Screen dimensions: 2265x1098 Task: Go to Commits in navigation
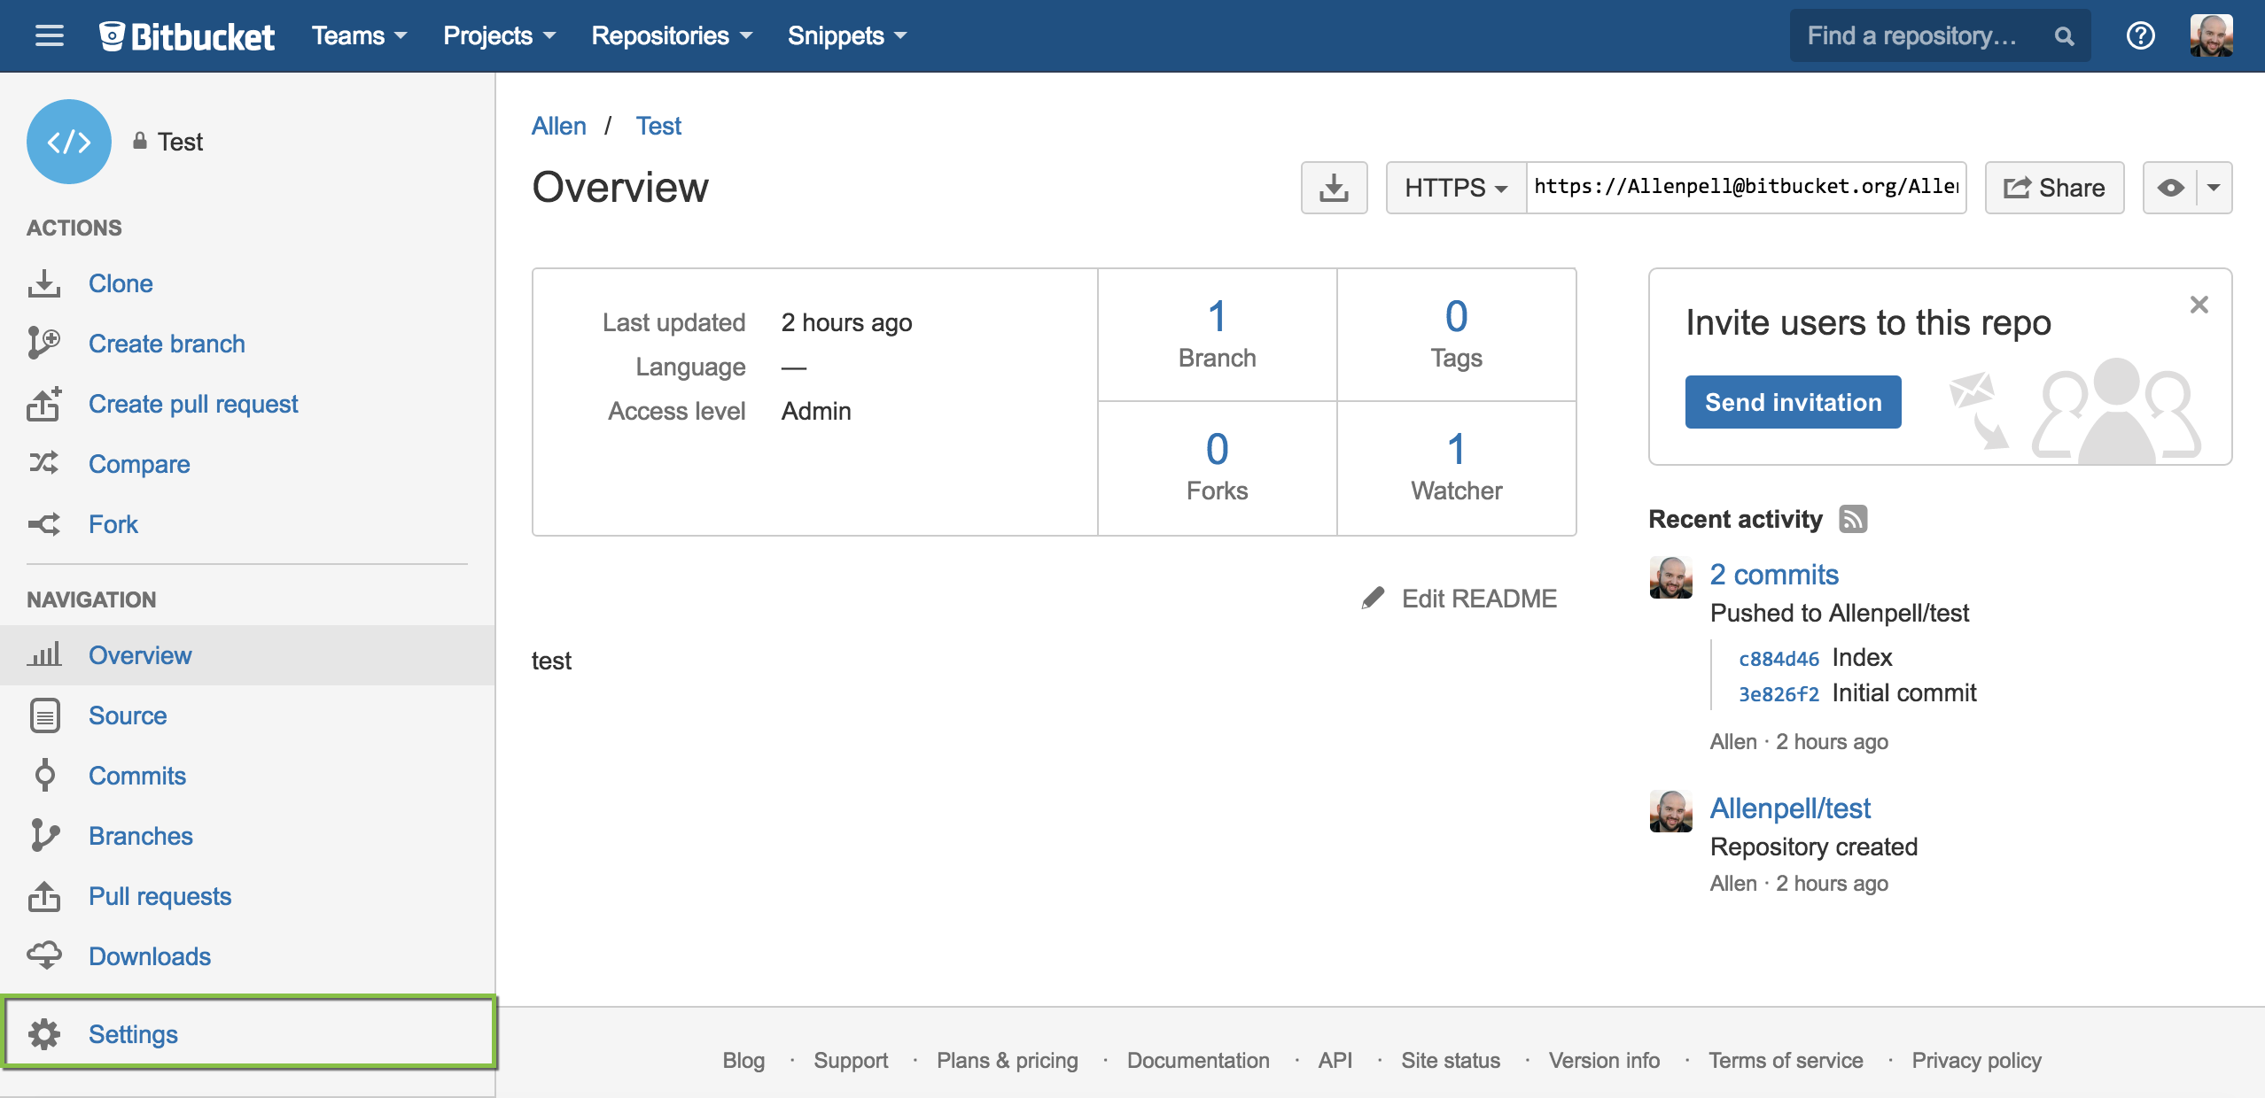pyautogui.click(x=137, y=776)
